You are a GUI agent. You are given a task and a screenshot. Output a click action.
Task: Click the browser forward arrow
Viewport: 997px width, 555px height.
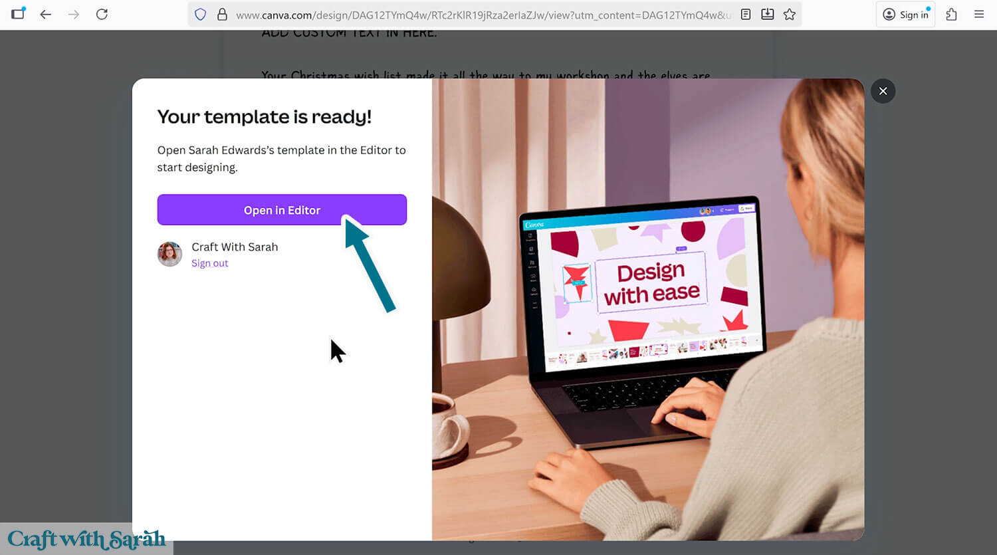click(x=74, y=14)
